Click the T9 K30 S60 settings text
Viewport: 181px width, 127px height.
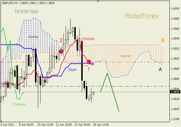point(26,12)
